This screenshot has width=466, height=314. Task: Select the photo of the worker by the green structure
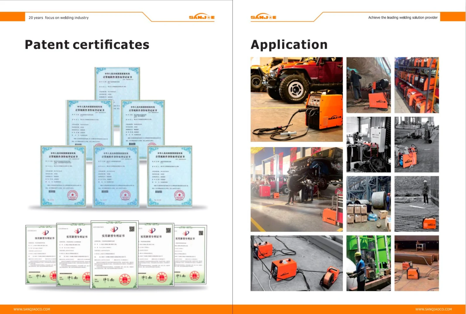tap(368, 263)
